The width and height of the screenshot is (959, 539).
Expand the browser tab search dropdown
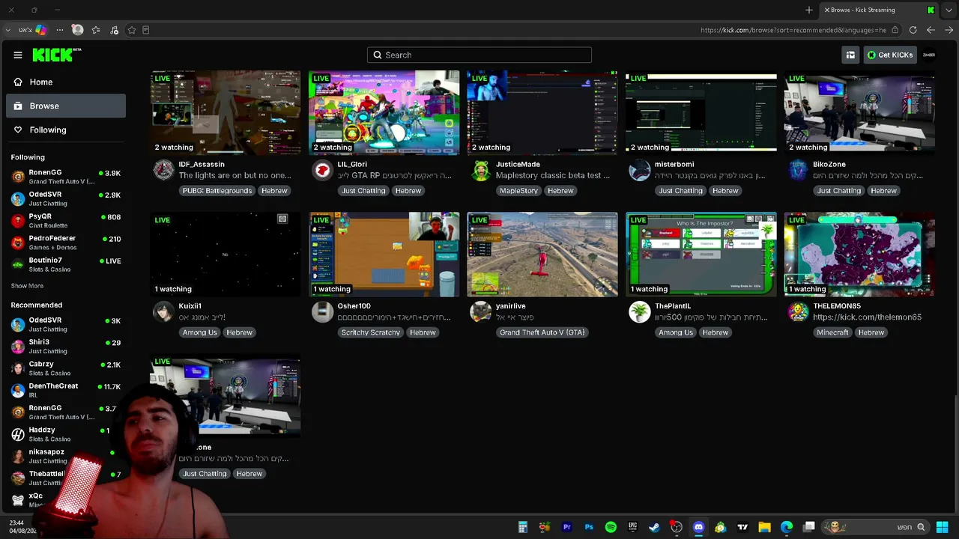(x=949, y=10)
